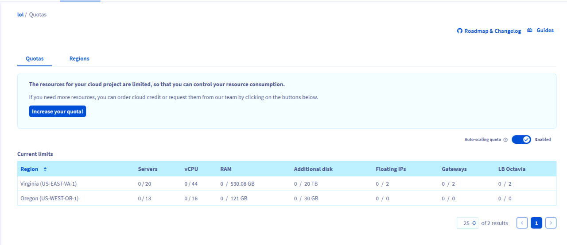Go to the lol project breadcrumb
The image size is (567, 245).
[x=20, y=15]
